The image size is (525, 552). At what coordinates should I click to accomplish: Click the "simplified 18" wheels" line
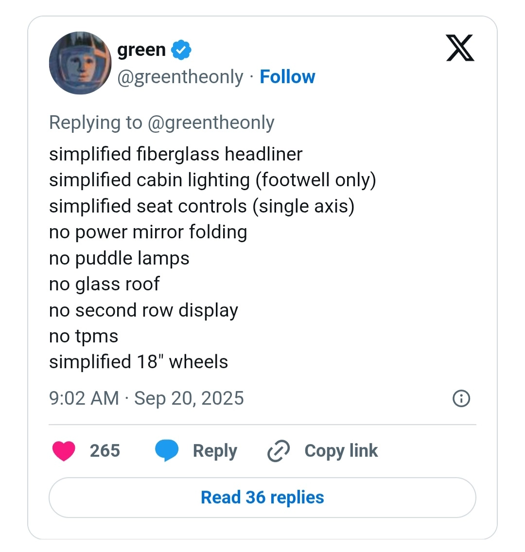tap(139, 362)
